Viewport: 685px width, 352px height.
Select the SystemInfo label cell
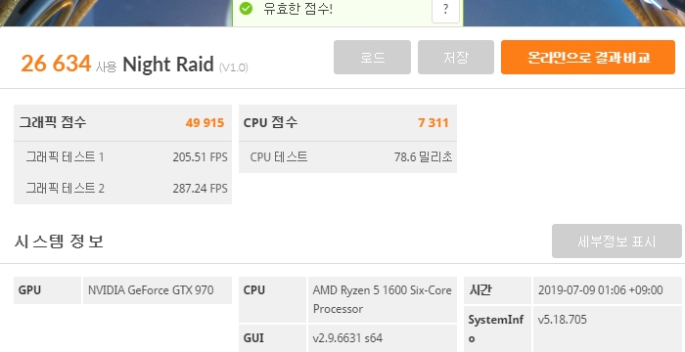click(x=497, y=329)
